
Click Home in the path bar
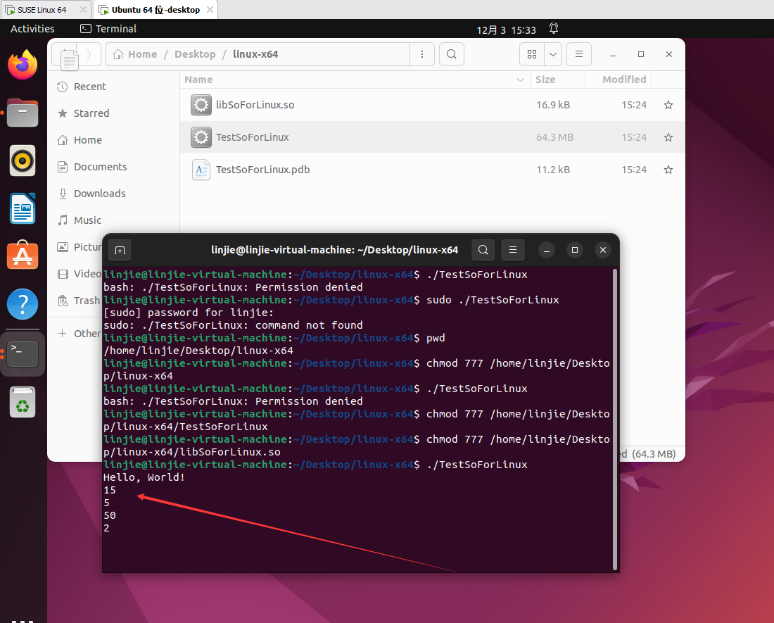[135, 54]
